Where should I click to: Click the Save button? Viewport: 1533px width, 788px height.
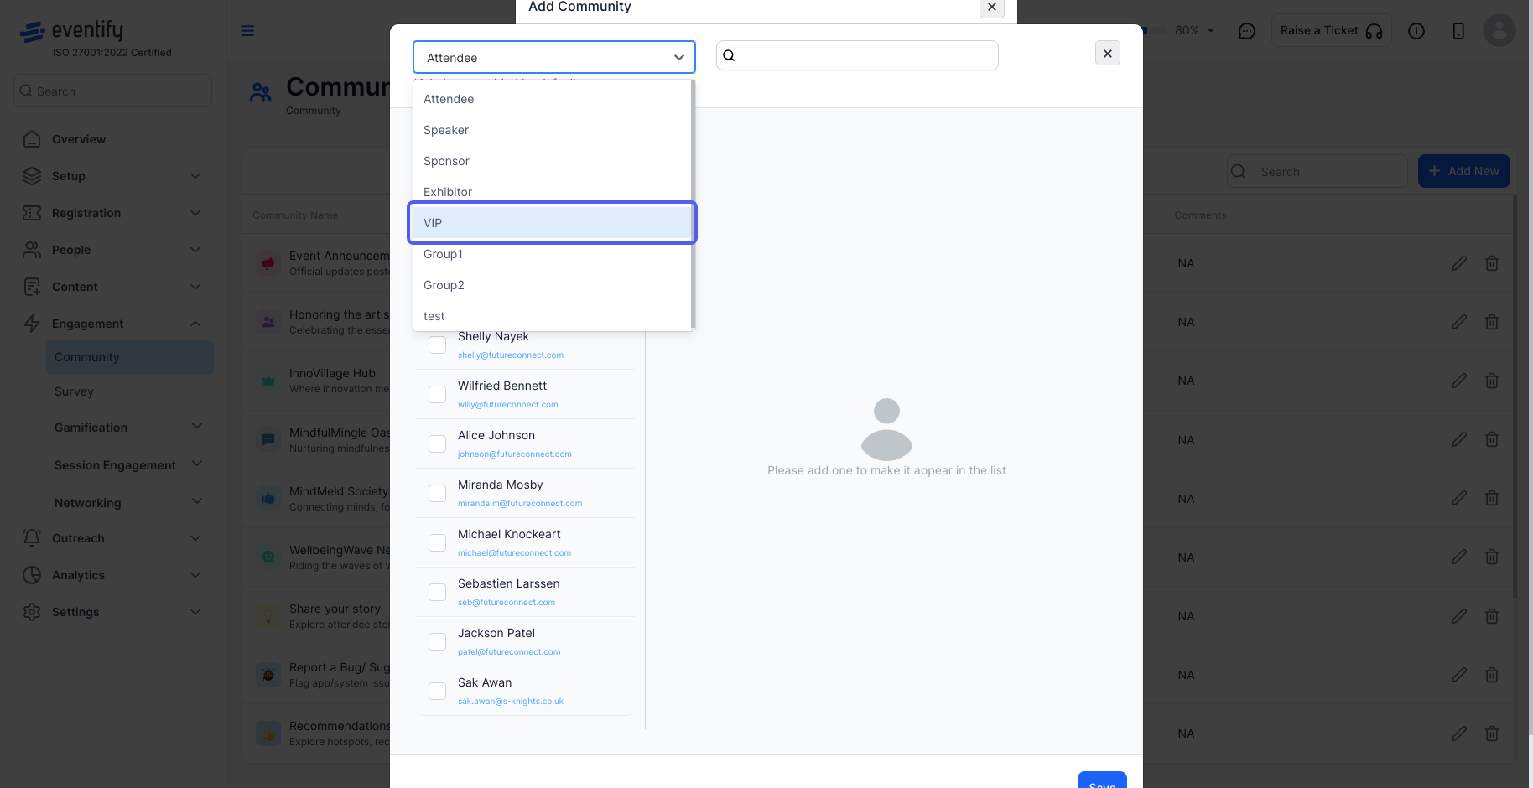pyautogui.click(x=1102, y=780)
